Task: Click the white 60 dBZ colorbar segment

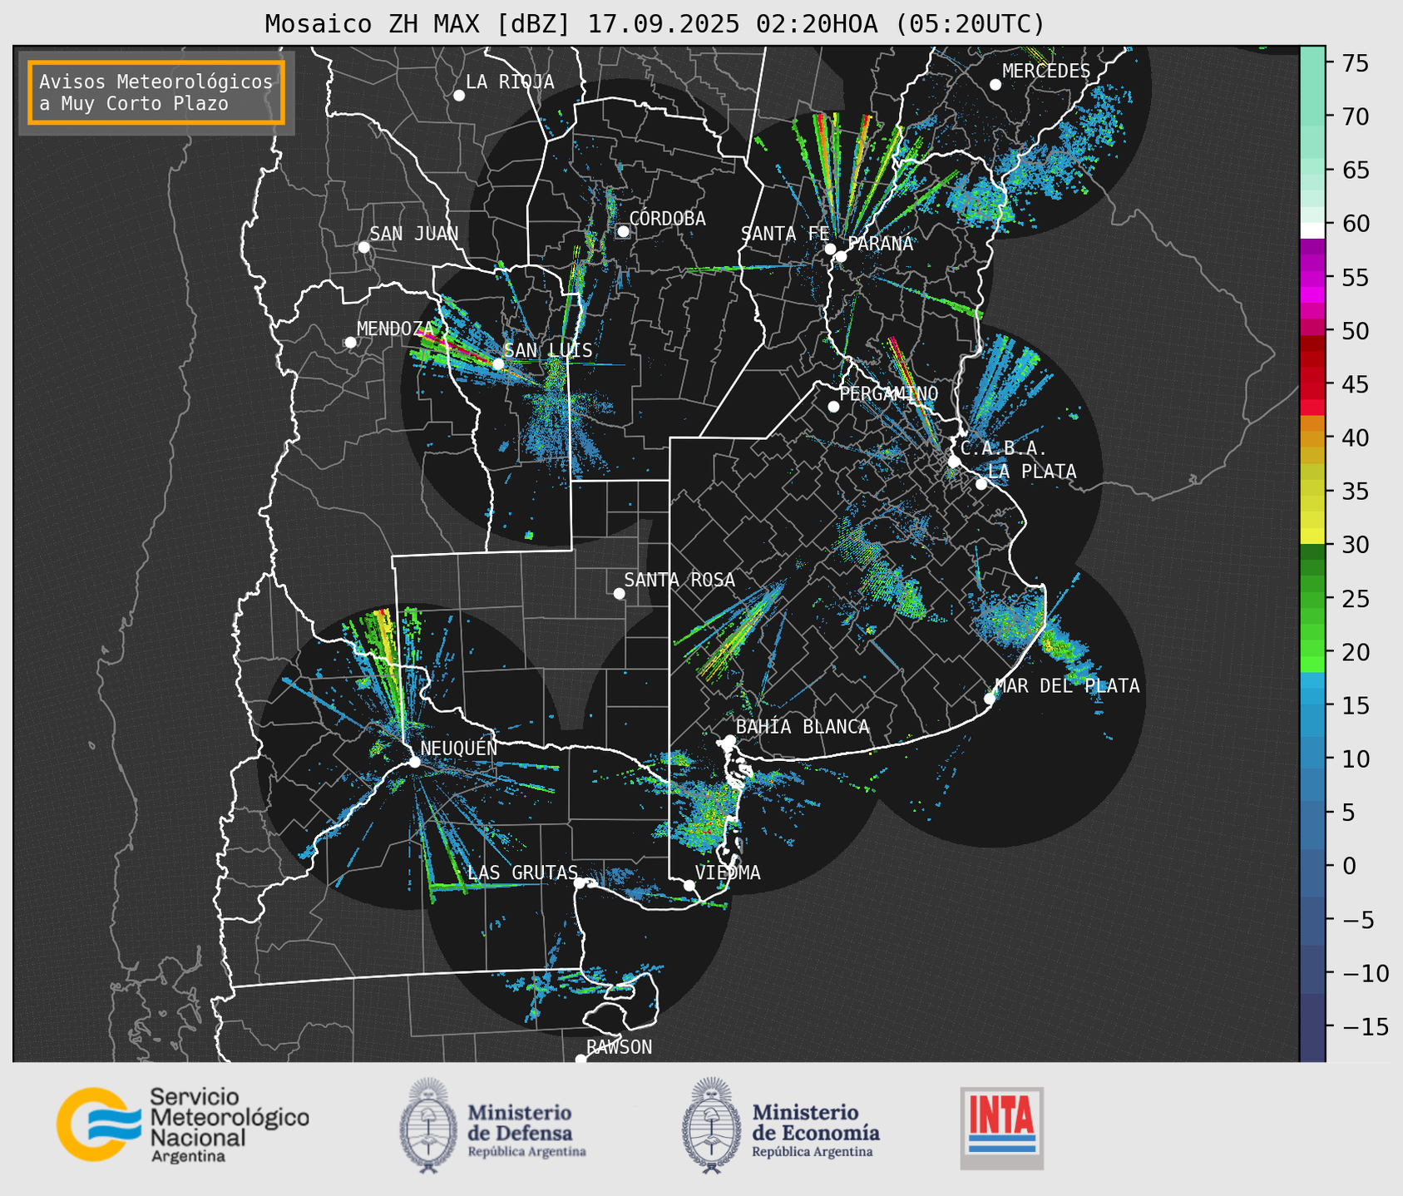Action: coord(1312,230)
